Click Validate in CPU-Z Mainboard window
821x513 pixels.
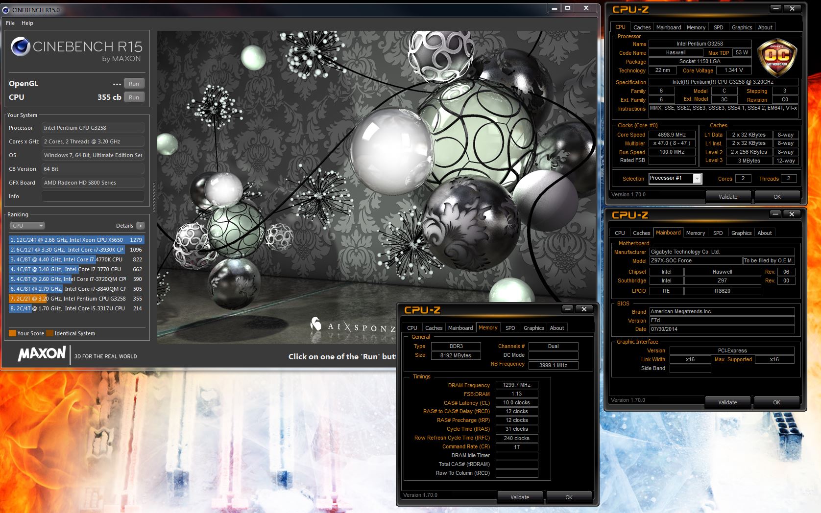click(727, 402)
